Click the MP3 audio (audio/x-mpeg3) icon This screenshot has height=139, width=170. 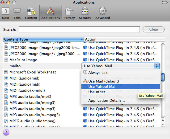pyautogui.click(x=6, y=115)
